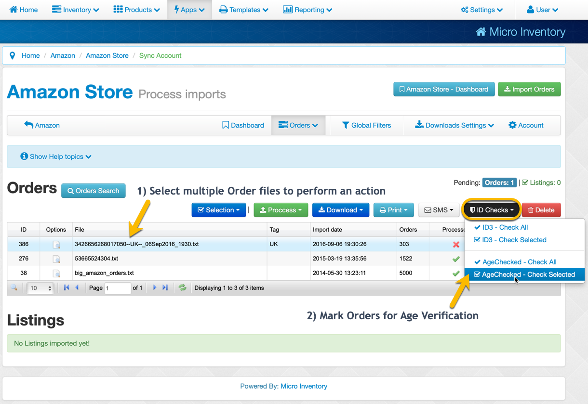Go to last page arrow icon
The width and height of the screenshot is (588, 404).
pos(165,287)
